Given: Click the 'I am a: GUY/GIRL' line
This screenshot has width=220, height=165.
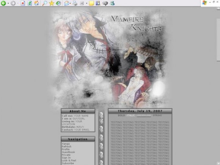Looking at the screenshot, I should tap(73, 119).
